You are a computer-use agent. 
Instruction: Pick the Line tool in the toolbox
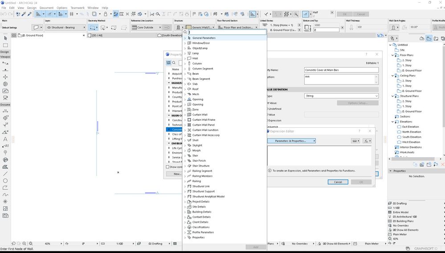click(5, 174)
